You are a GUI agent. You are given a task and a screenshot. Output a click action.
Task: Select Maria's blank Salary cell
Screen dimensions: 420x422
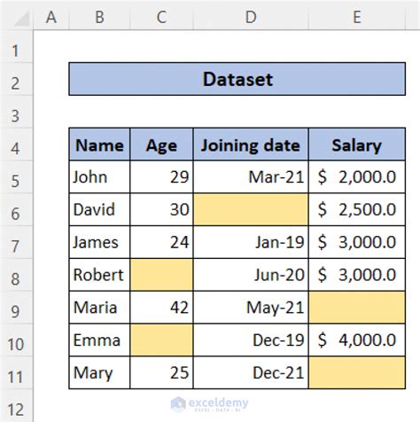pos(357,308)
